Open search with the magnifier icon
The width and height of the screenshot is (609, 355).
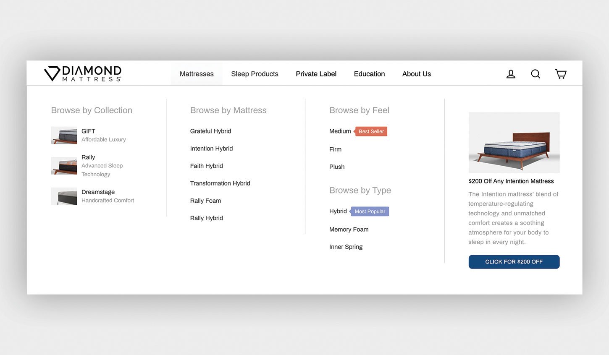[535, 74]
